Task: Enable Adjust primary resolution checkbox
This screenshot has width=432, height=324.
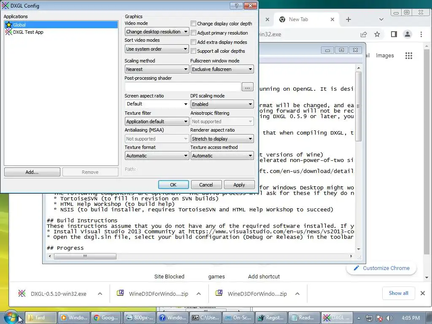Action: tap(193, 33)
